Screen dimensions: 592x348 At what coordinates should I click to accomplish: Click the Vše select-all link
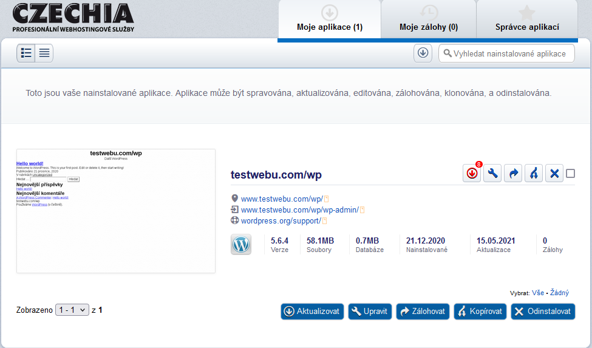538,293
